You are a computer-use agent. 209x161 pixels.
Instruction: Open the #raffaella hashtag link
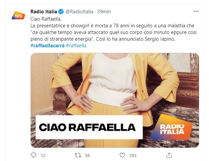tap(76, 46)
